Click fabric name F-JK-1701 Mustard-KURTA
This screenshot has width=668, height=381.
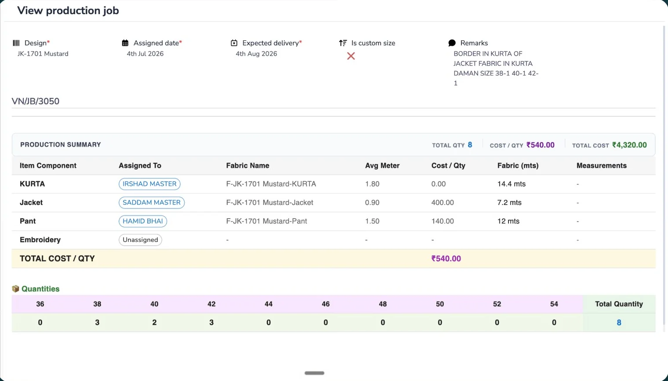[x=271, y=184]
